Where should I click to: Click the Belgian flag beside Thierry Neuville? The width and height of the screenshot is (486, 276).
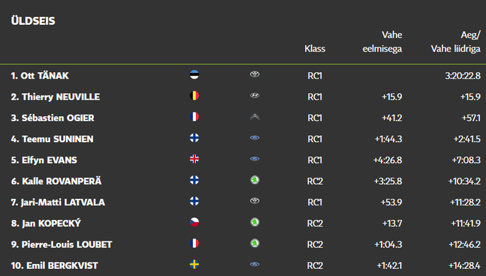click(194, 96)
